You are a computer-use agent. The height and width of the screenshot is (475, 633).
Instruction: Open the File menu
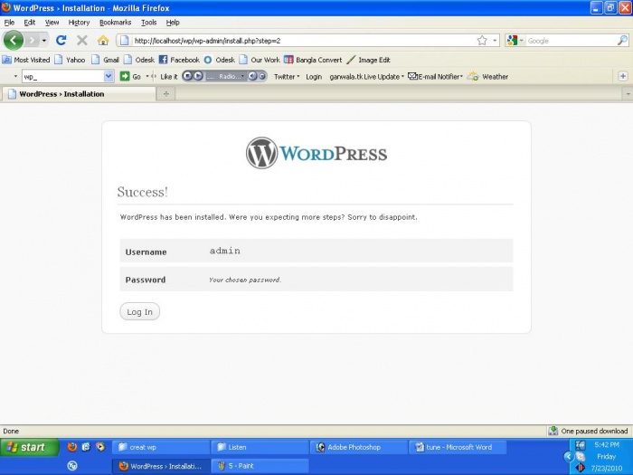pos(9,23)
